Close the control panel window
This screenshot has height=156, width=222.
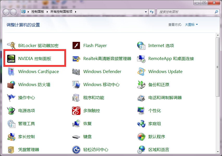tap(214, 3)
